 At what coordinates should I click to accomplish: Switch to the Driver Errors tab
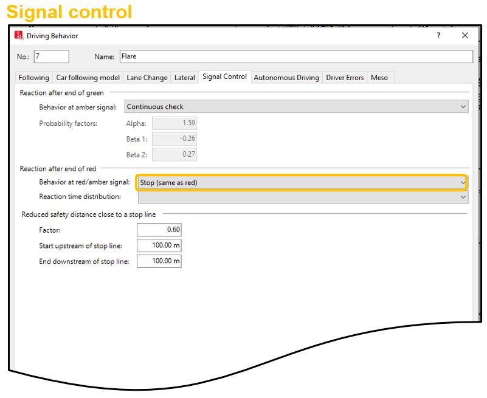(x=344, y=78)
